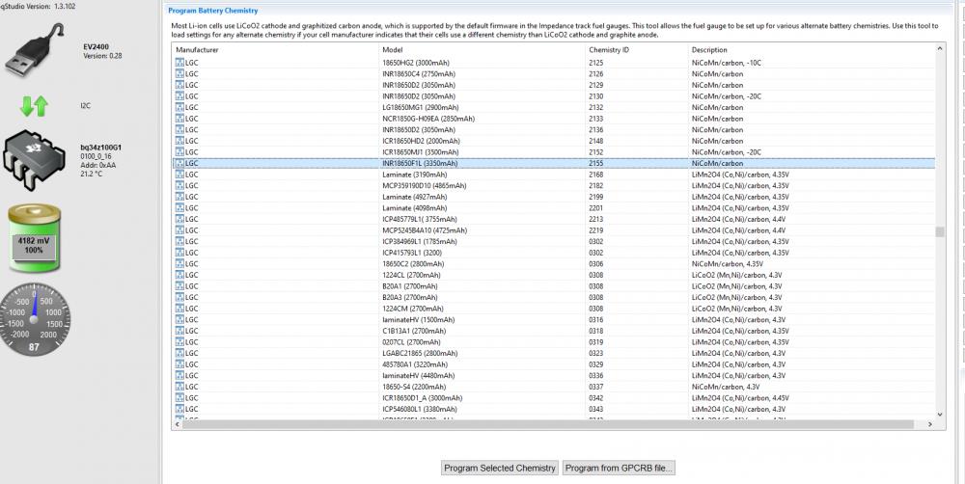The height and width of the screenshot is (484, 965).
Task: Select the B20A3 (2700mAh) model cell
Action: click(x=410, y=298)
